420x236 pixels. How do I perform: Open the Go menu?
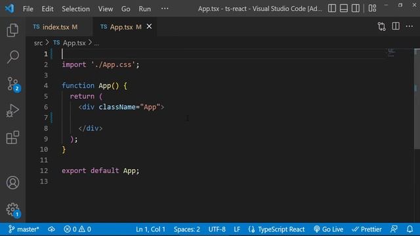(125, 9)
